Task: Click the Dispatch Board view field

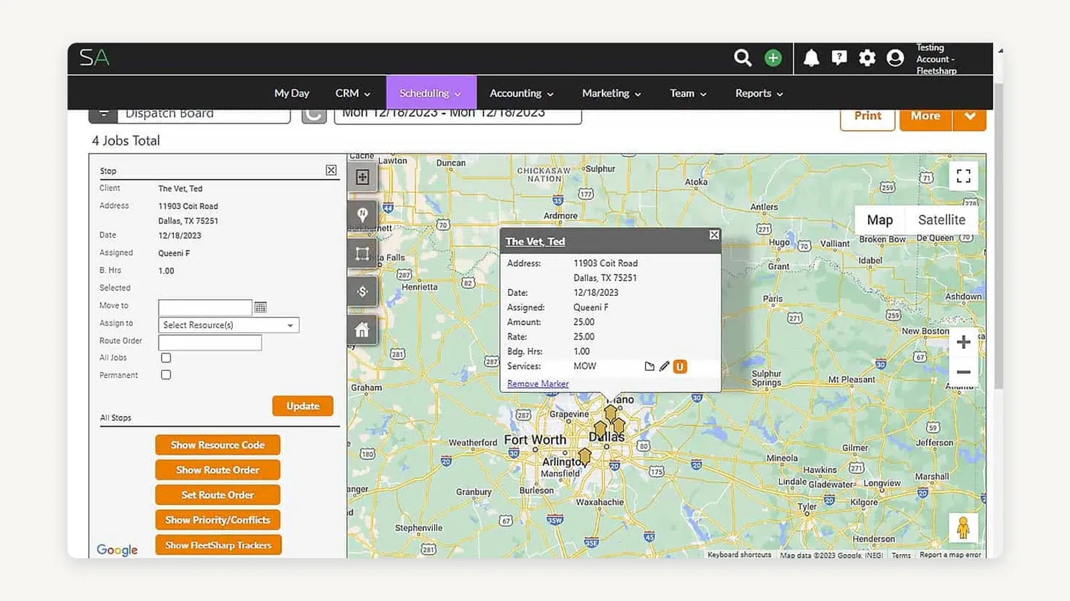Action: point(204,116)
